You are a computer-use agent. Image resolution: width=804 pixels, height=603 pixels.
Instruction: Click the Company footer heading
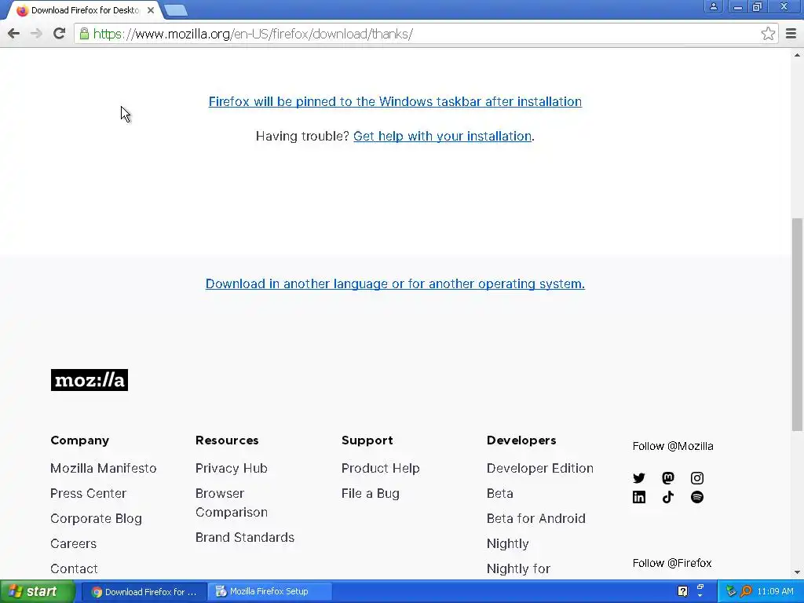pos(79,440)
